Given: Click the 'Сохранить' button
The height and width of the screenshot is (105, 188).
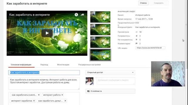Looking at the screenshot, I should tap(159, 3).
